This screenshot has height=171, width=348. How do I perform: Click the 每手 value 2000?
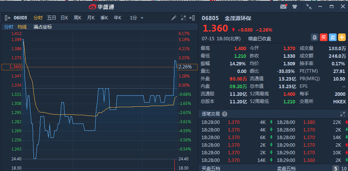click(340, 94)
